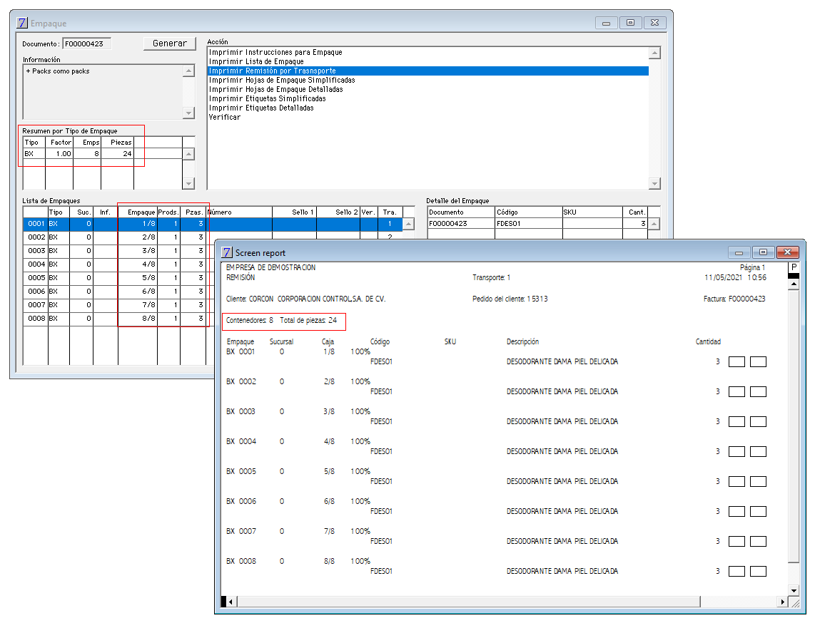The height and width of the screenshot is (623, 815).
Task: Click the report horizontal scrollbar thumb
Action: [x=469, y=602]
